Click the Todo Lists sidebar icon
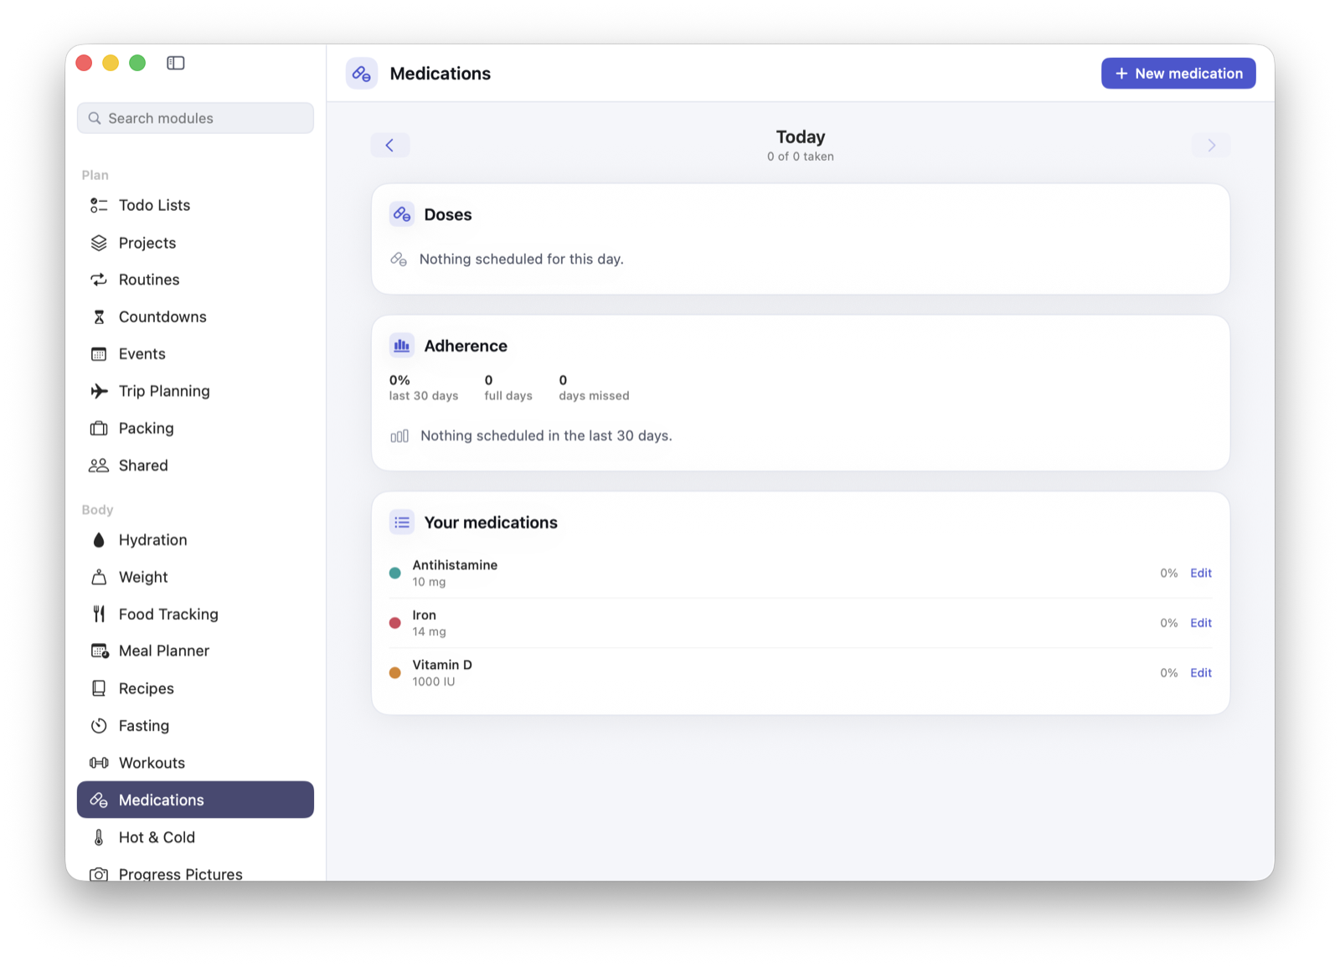Screen dimensions: 1340x967 click(x=99, y=205)
